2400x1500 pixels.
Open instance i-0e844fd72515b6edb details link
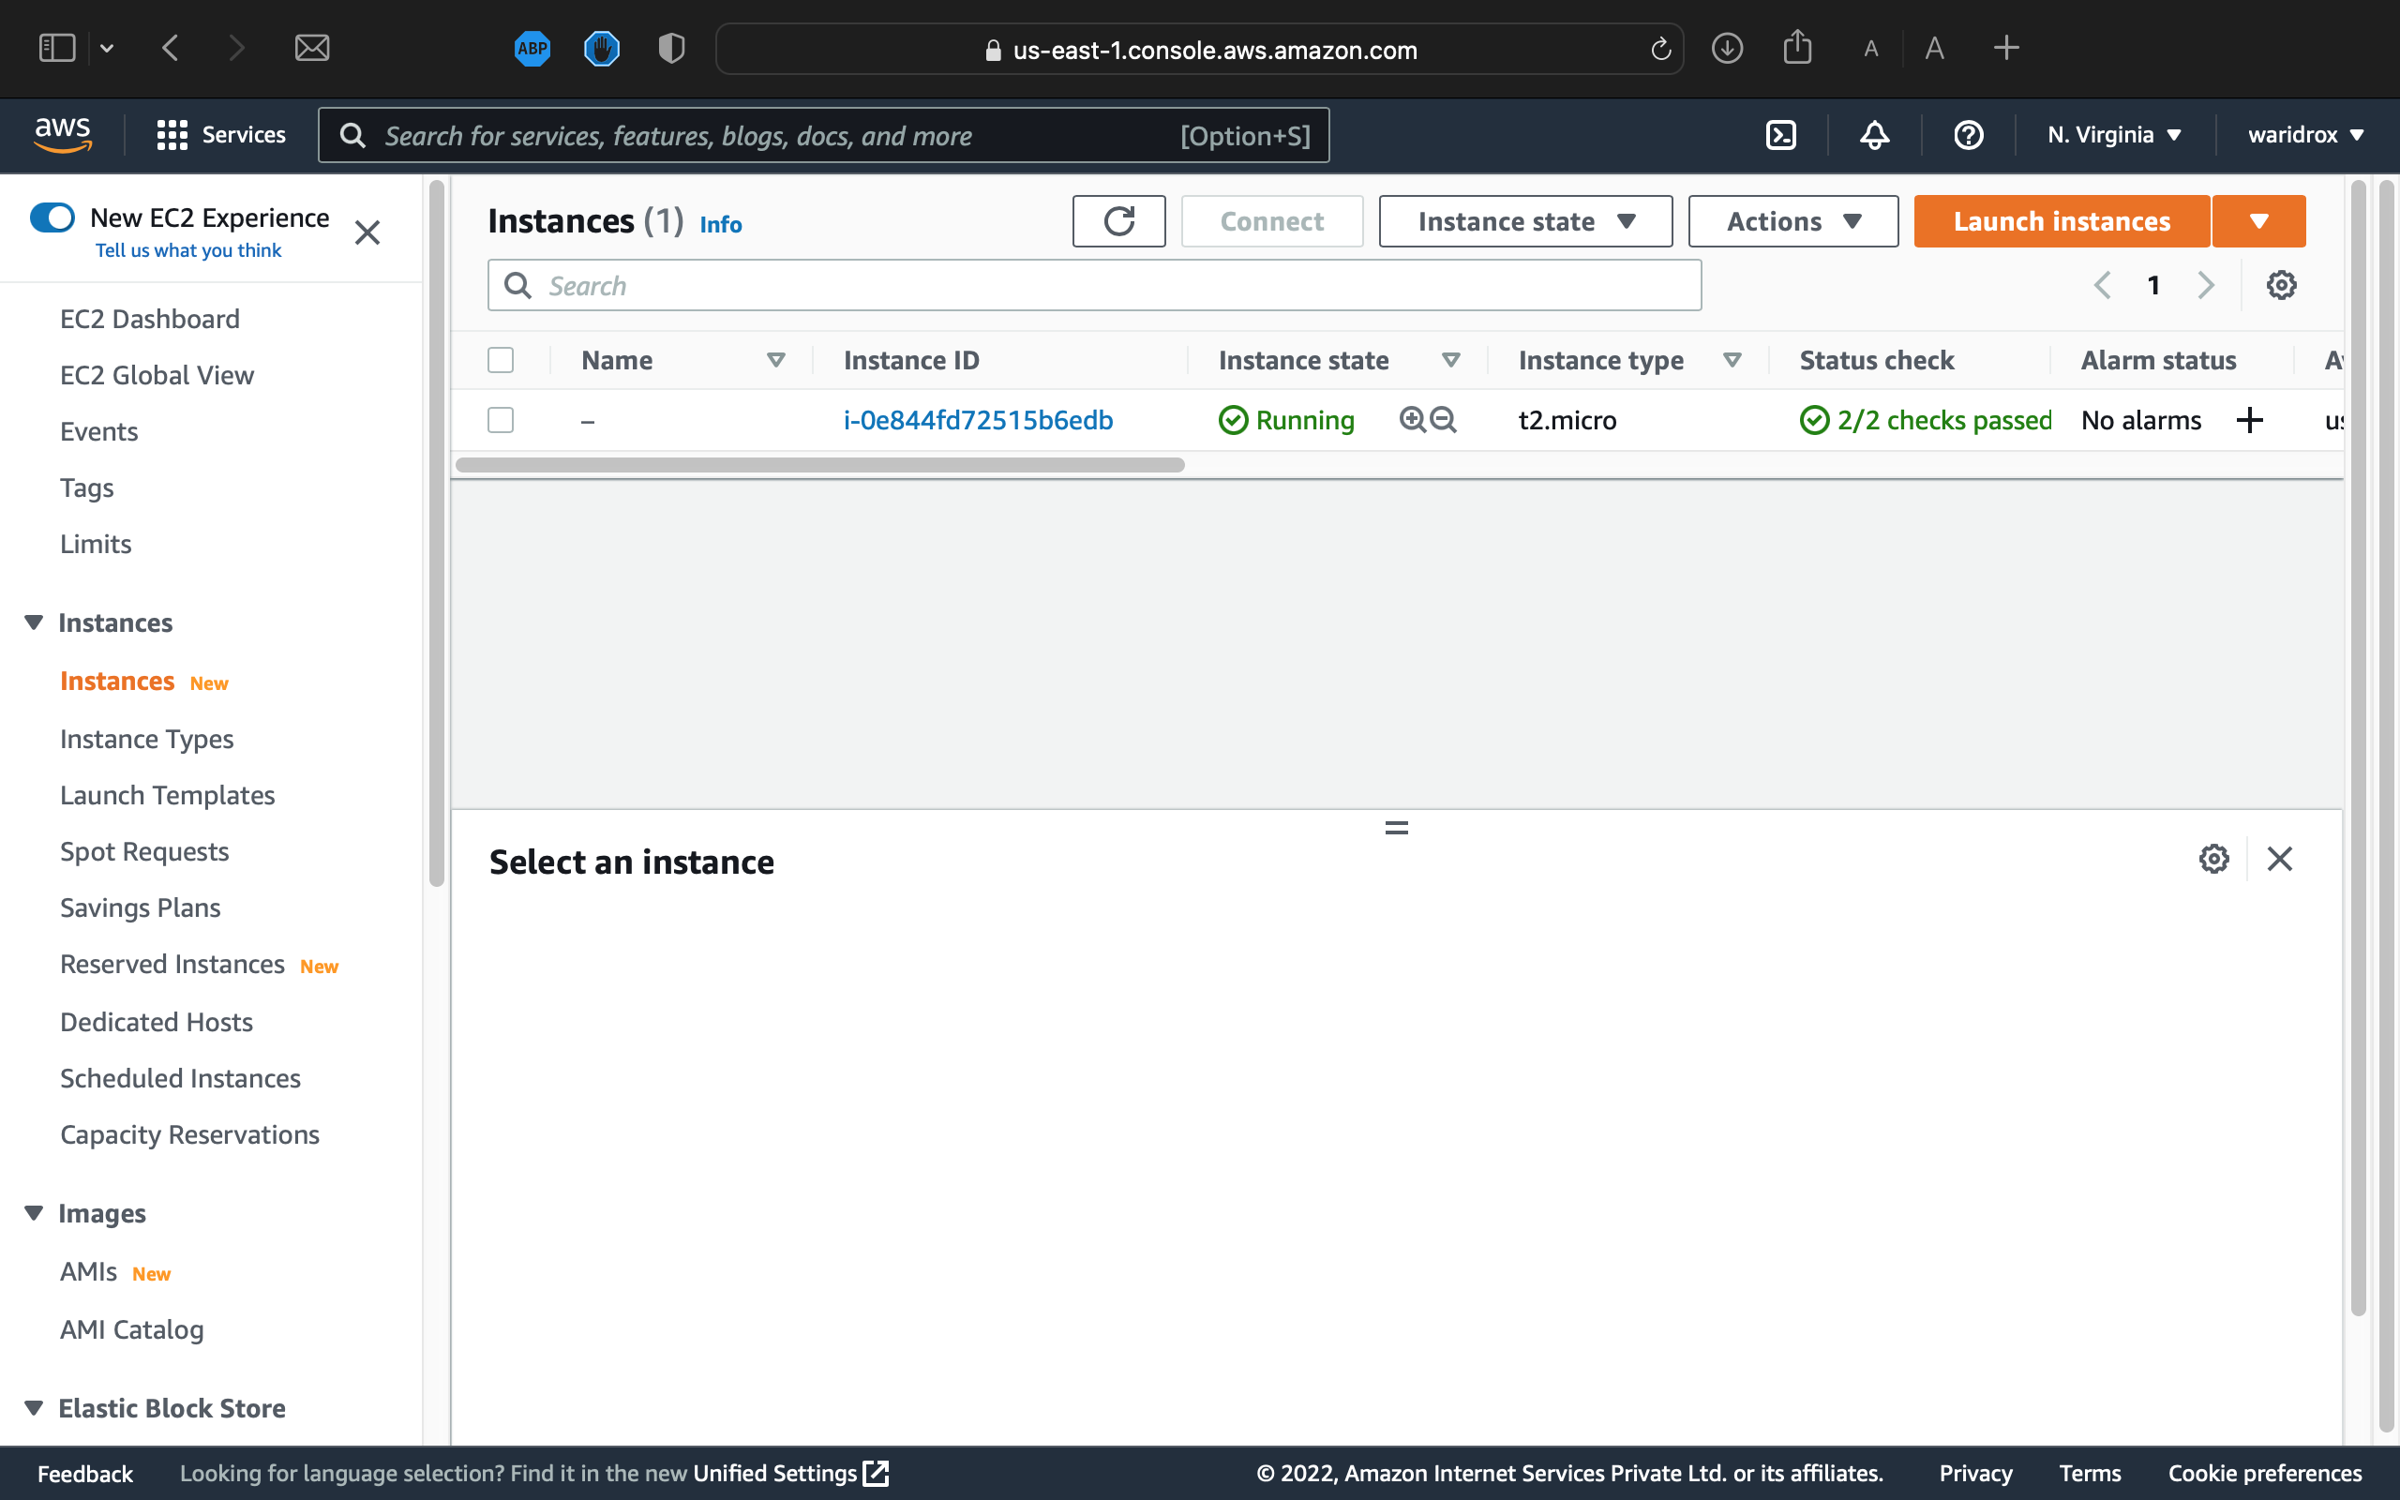[x=978, y=420]
